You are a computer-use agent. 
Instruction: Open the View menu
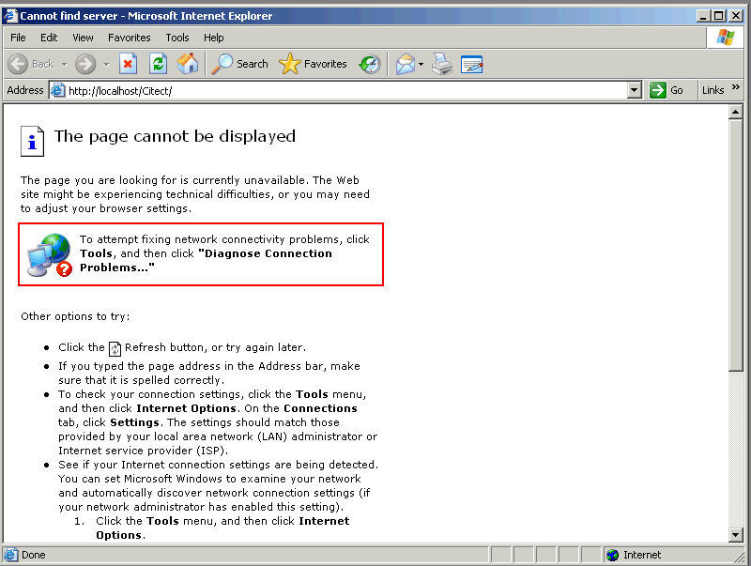click(83, 38)
